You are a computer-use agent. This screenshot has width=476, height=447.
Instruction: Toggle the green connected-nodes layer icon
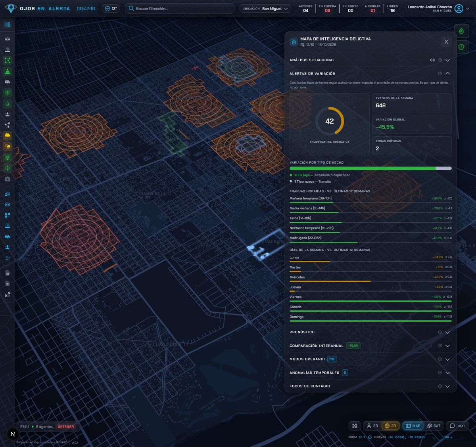[8, 61]
